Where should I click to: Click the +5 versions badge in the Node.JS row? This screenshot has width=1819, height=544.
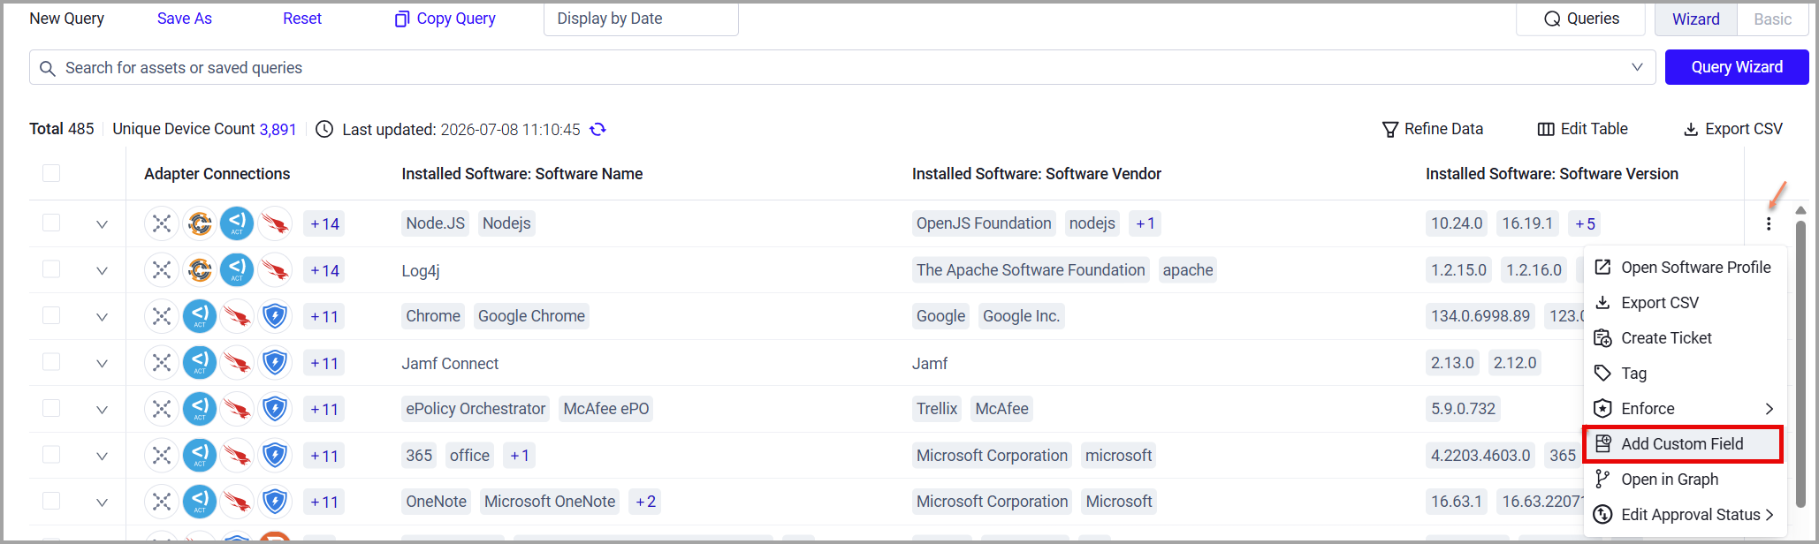click(x=1586, y=223)
